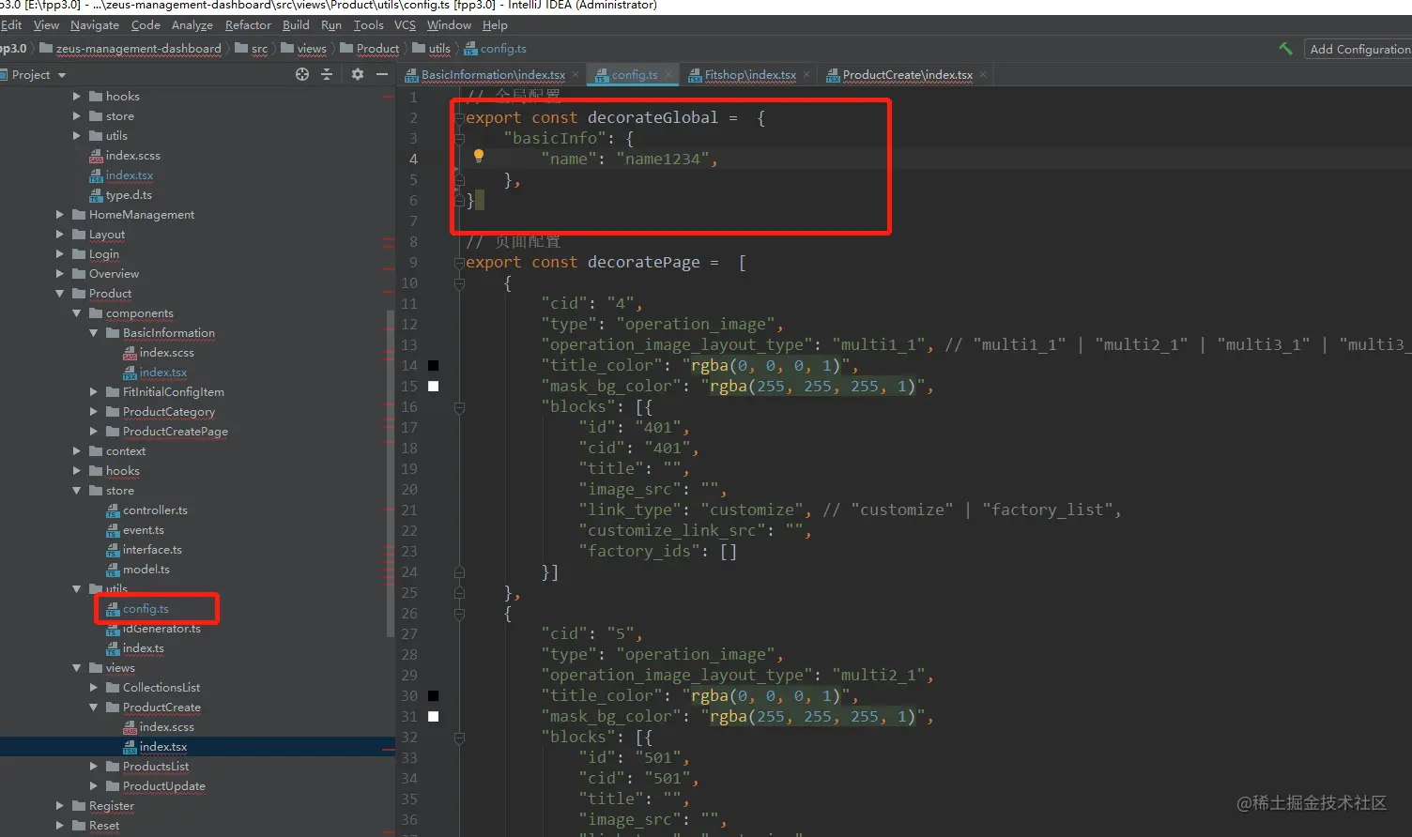1412x837 pixels.
Task: Click the fold end marker at line 24
Action: (x=460, y=572)
